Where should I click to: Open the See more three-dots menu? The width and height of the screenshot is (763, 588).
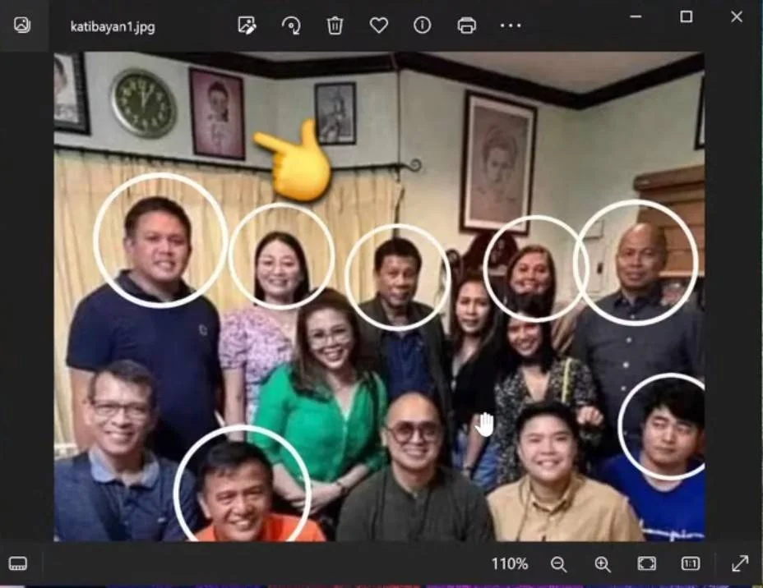coord(511,25)
